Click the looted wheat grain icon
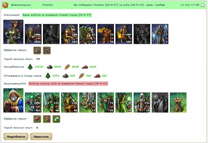The width and height of the screenshot is (208, 143). click(67, 67)
